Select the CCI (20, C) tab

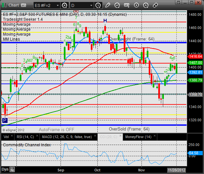coord(109,137)
